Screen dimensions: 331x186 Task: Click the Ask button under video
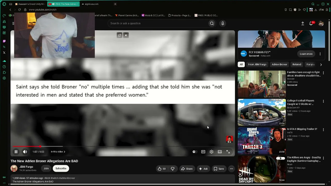[x=203, y=169]
